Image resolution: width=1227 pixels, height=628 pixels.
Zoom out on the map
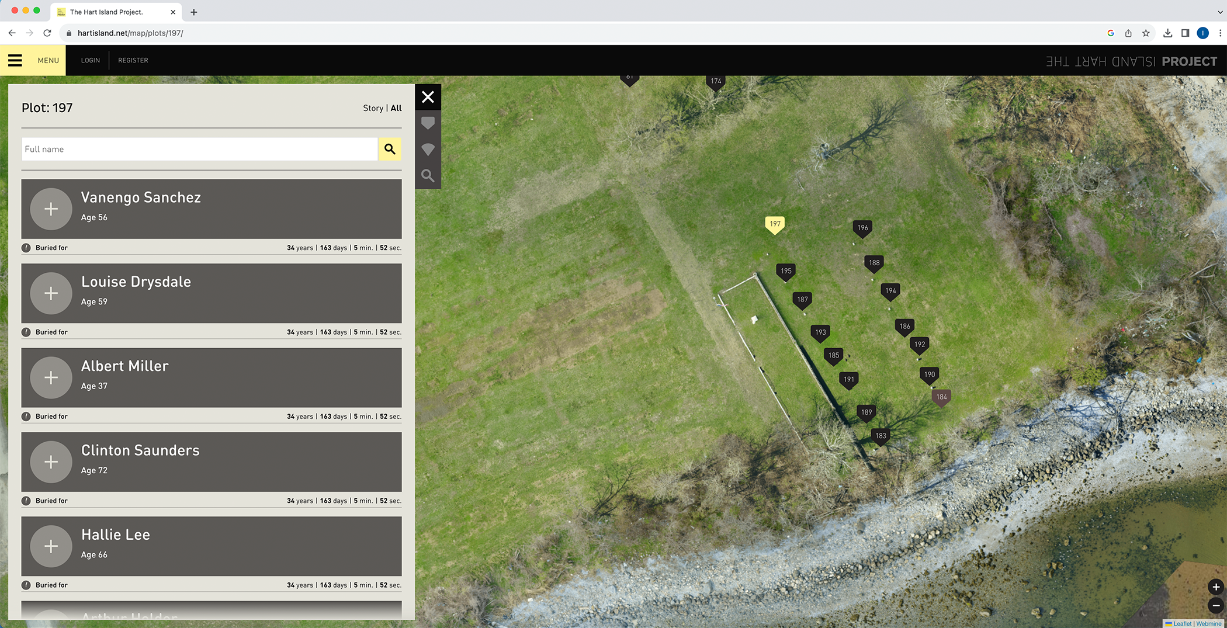(x=1215, y=605)
